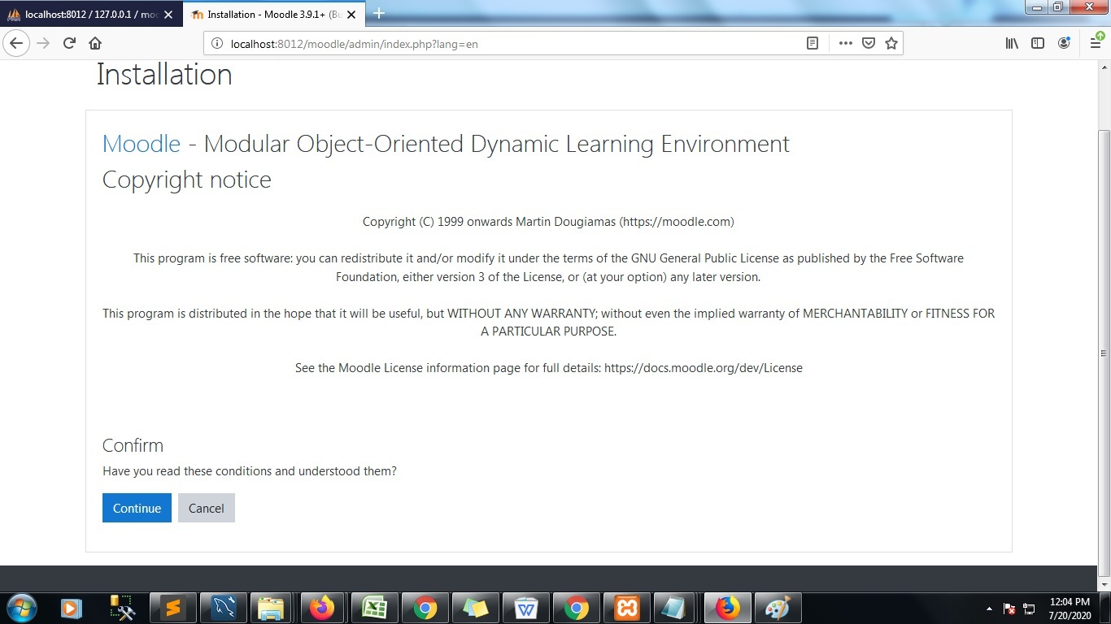Reload the page with refresh icon
1111x624 pixels.
tap(69, 43)
